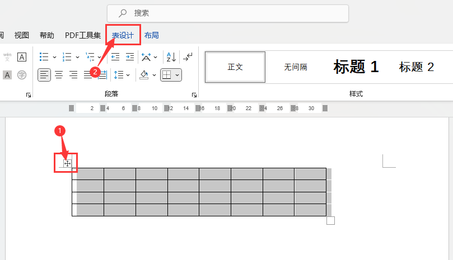Apply the 标题 1 style
453x260 pixels.
coord(356,67)
